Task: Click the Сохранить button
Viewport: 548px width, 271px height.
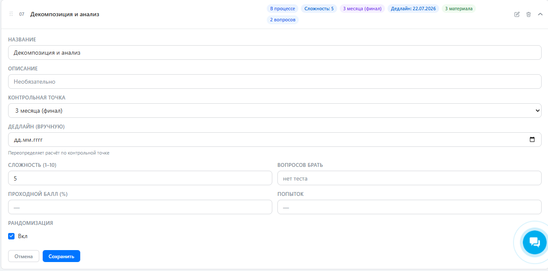Action: coord(61,256)
